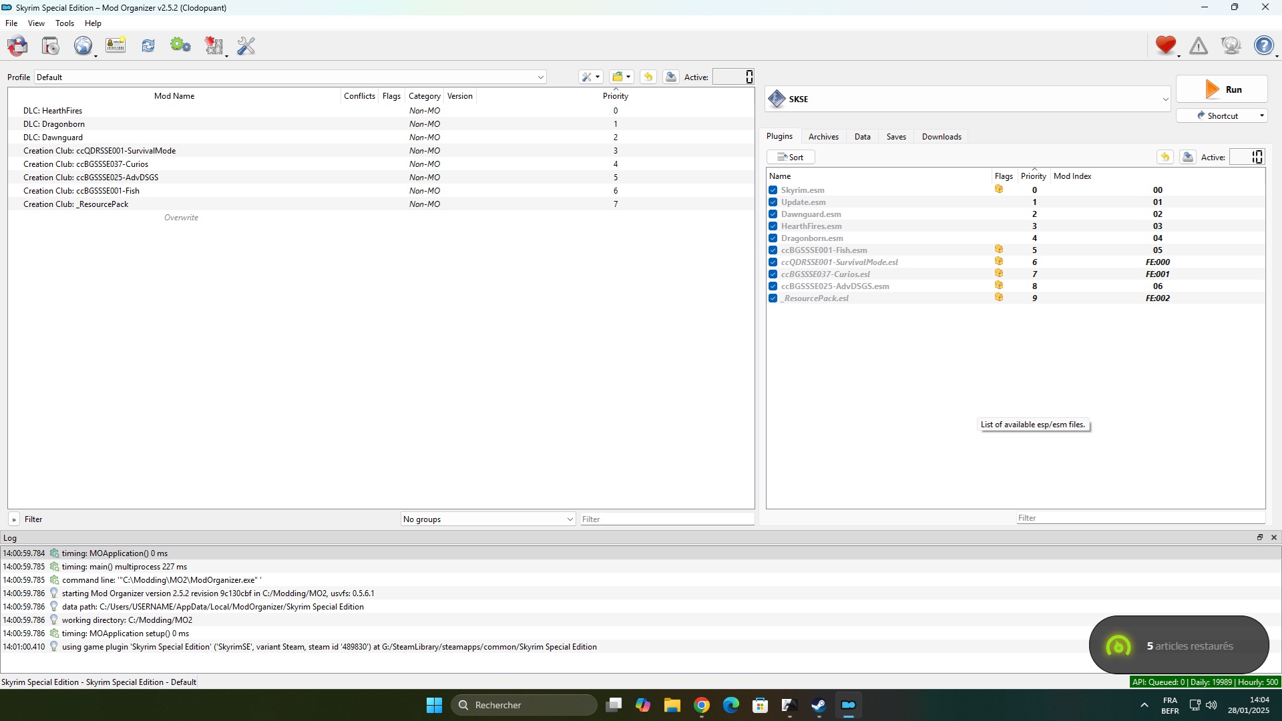Open the Shortcut dropdown button

pyautogui.click(x=1221, y=115)
